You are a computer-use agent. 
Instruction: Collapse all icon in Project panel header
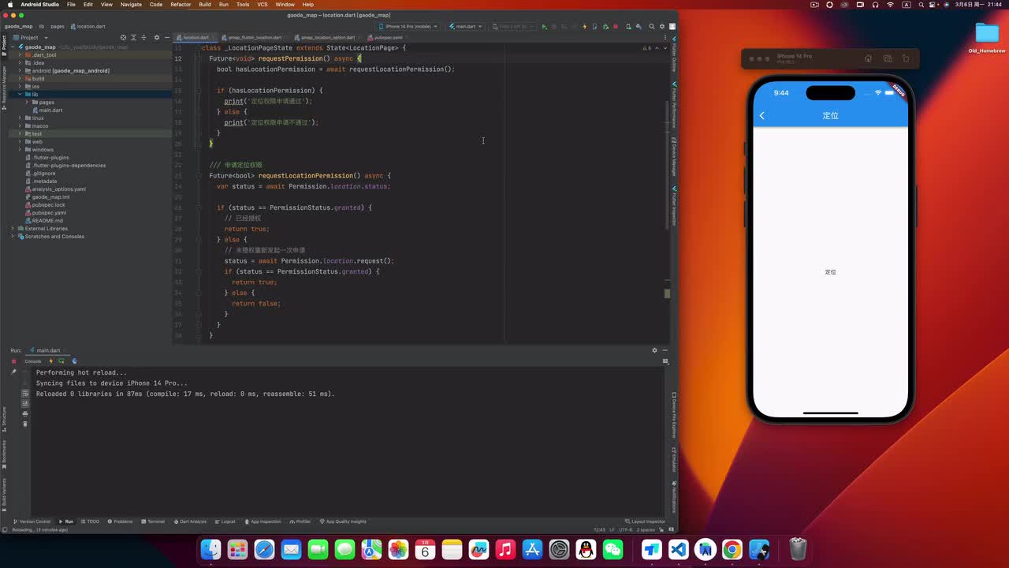pos(142,37)
